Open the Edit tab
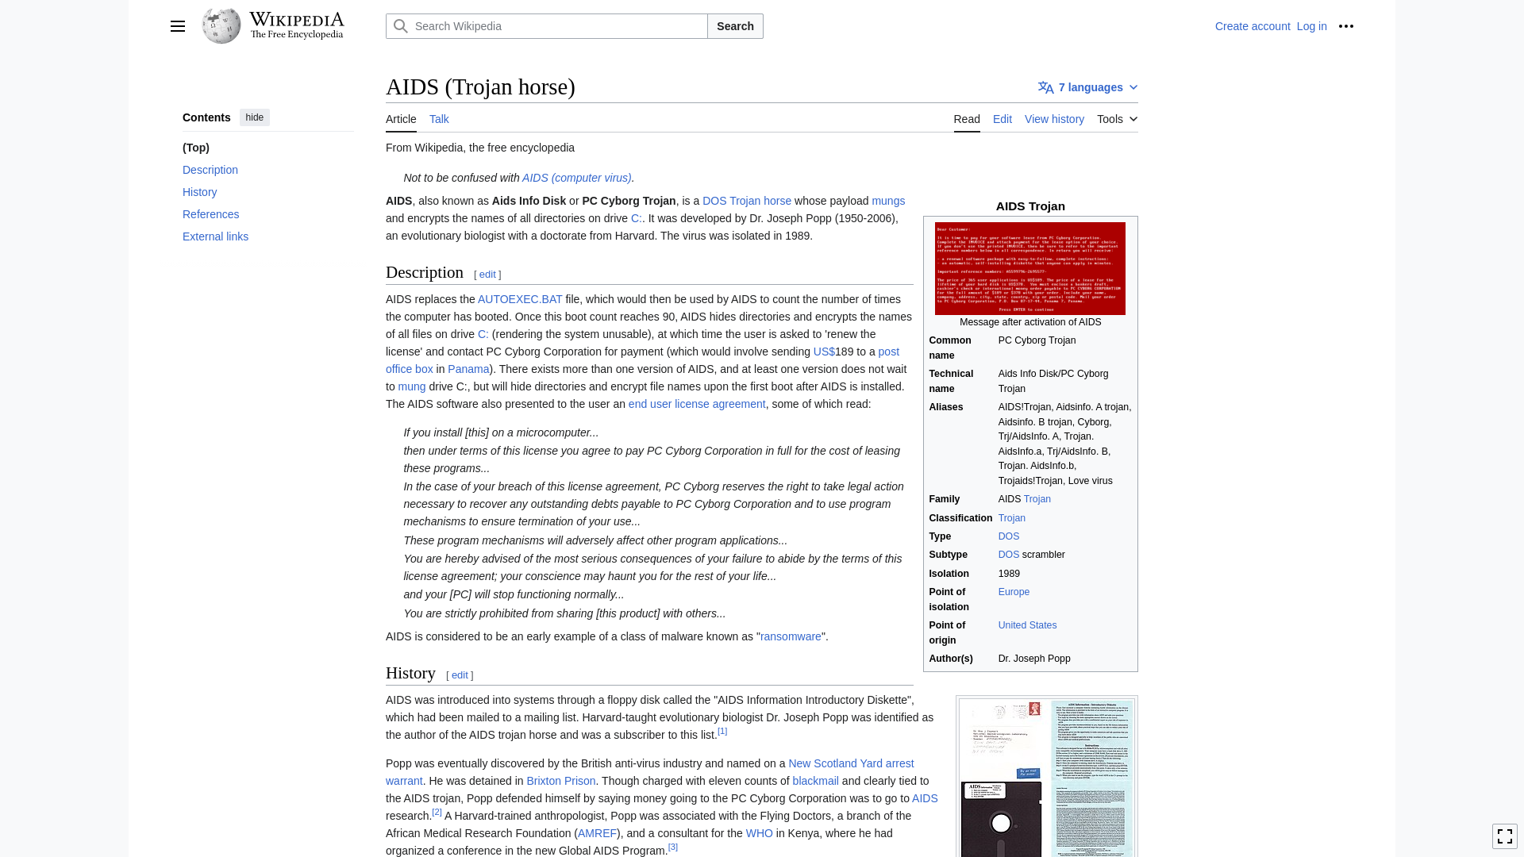This screenshot has height=857, width=1524. (x=1003, y=119)
